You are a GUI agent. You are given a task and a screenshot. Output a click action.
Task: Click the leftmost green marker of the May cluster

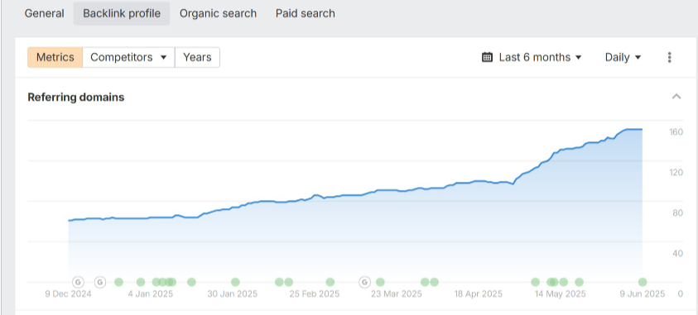(x=536, y=282)
